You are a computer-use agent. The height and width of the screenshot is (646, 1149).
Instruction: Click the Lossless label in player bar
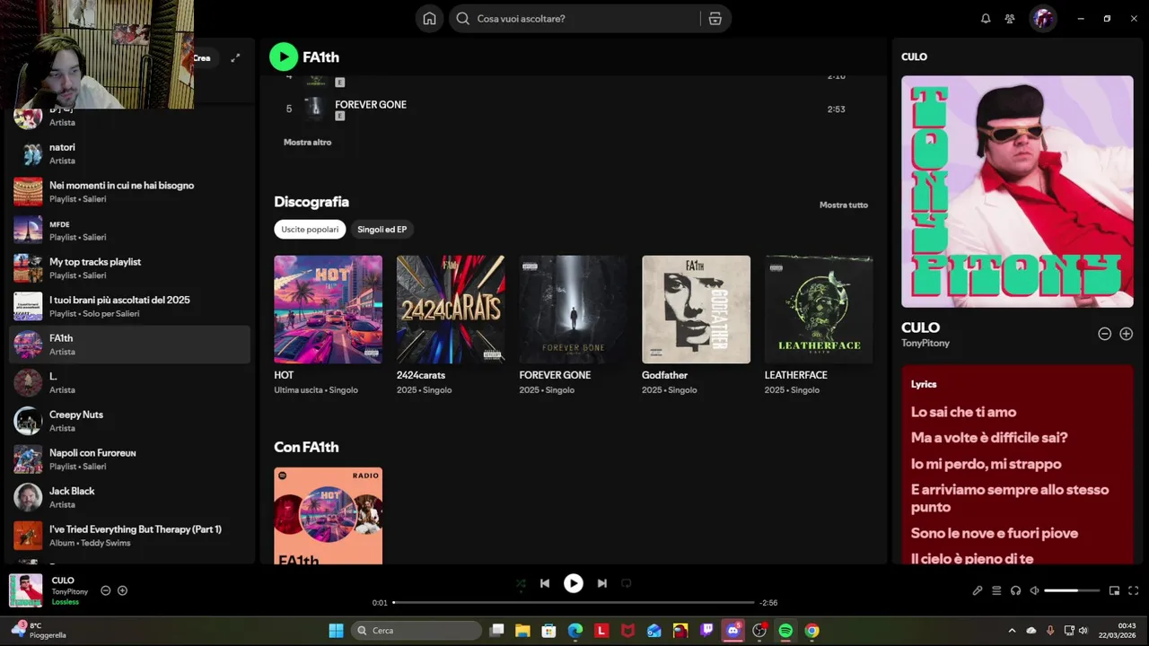pos(66,602)
